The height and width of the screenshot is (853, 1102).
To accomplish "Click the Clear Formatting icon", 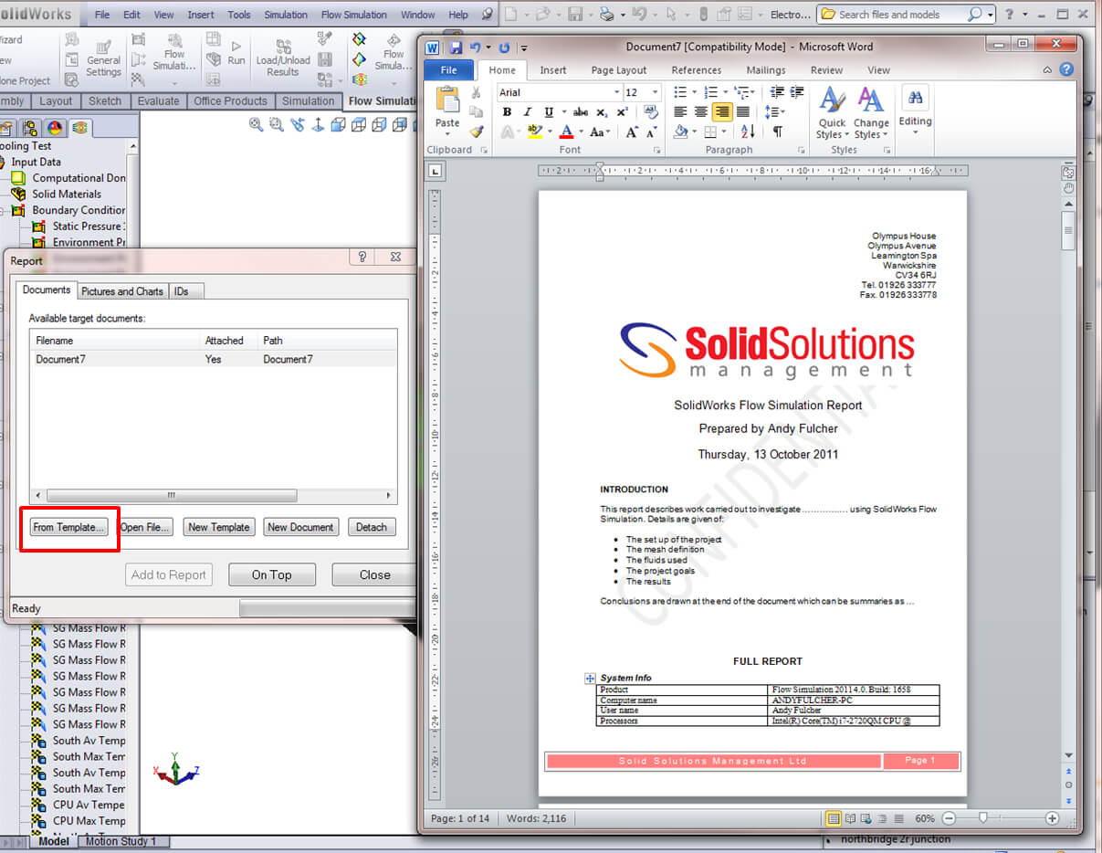I will [651, 112].
